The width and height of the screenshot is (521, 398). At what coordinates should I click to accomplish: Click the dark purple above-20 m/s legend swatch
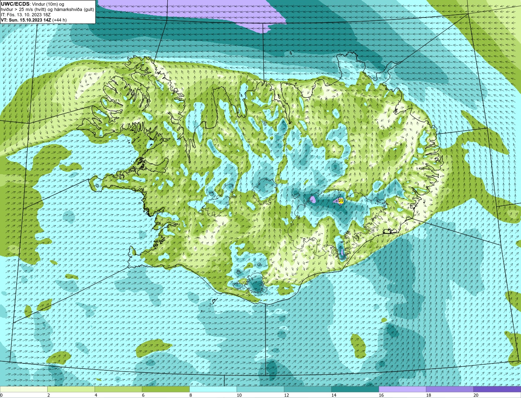click(497, 389)
